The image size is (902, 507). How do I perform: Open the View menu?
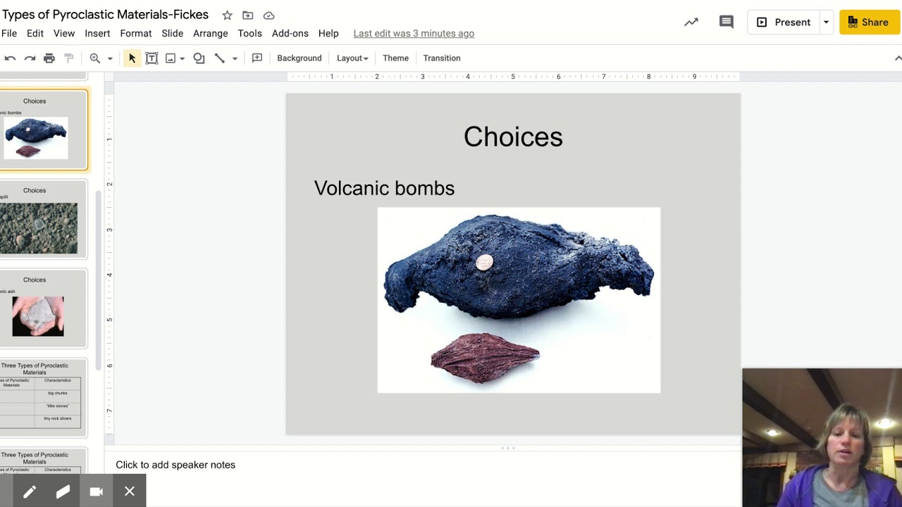click(x=64, y=33)
